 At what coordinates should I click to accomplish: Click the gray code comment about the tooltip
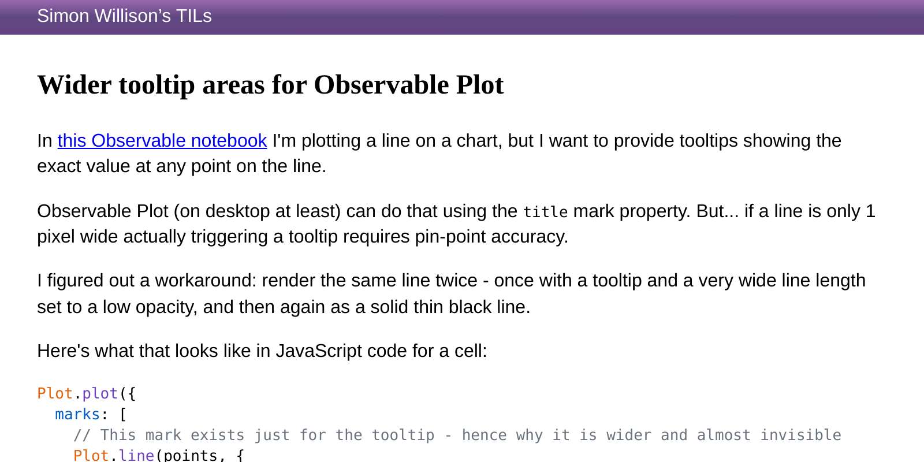[457, 435]
